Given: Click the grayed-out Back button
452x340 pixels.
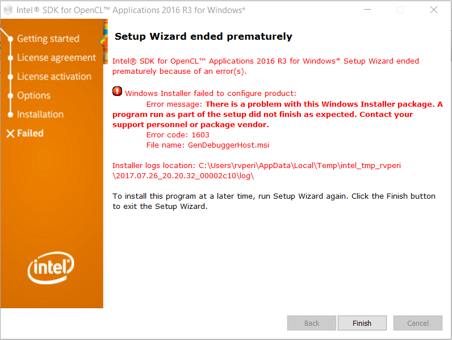Looking at the screenshot, I should [x=312, y=323].
